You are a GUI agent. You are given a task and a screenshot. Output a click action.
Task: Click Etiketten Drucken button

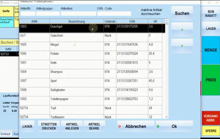coord(49,126)
